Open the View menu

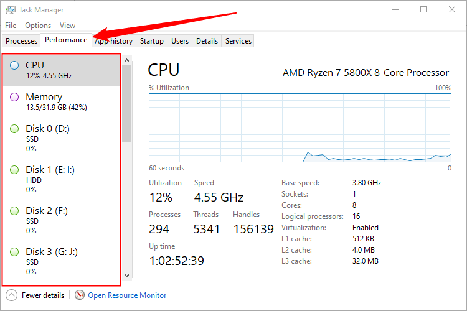click(x=67, y=26)
